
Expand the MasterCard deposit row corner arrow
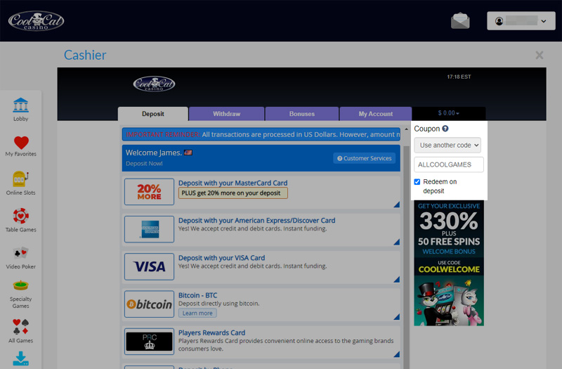tap(396, 205)
